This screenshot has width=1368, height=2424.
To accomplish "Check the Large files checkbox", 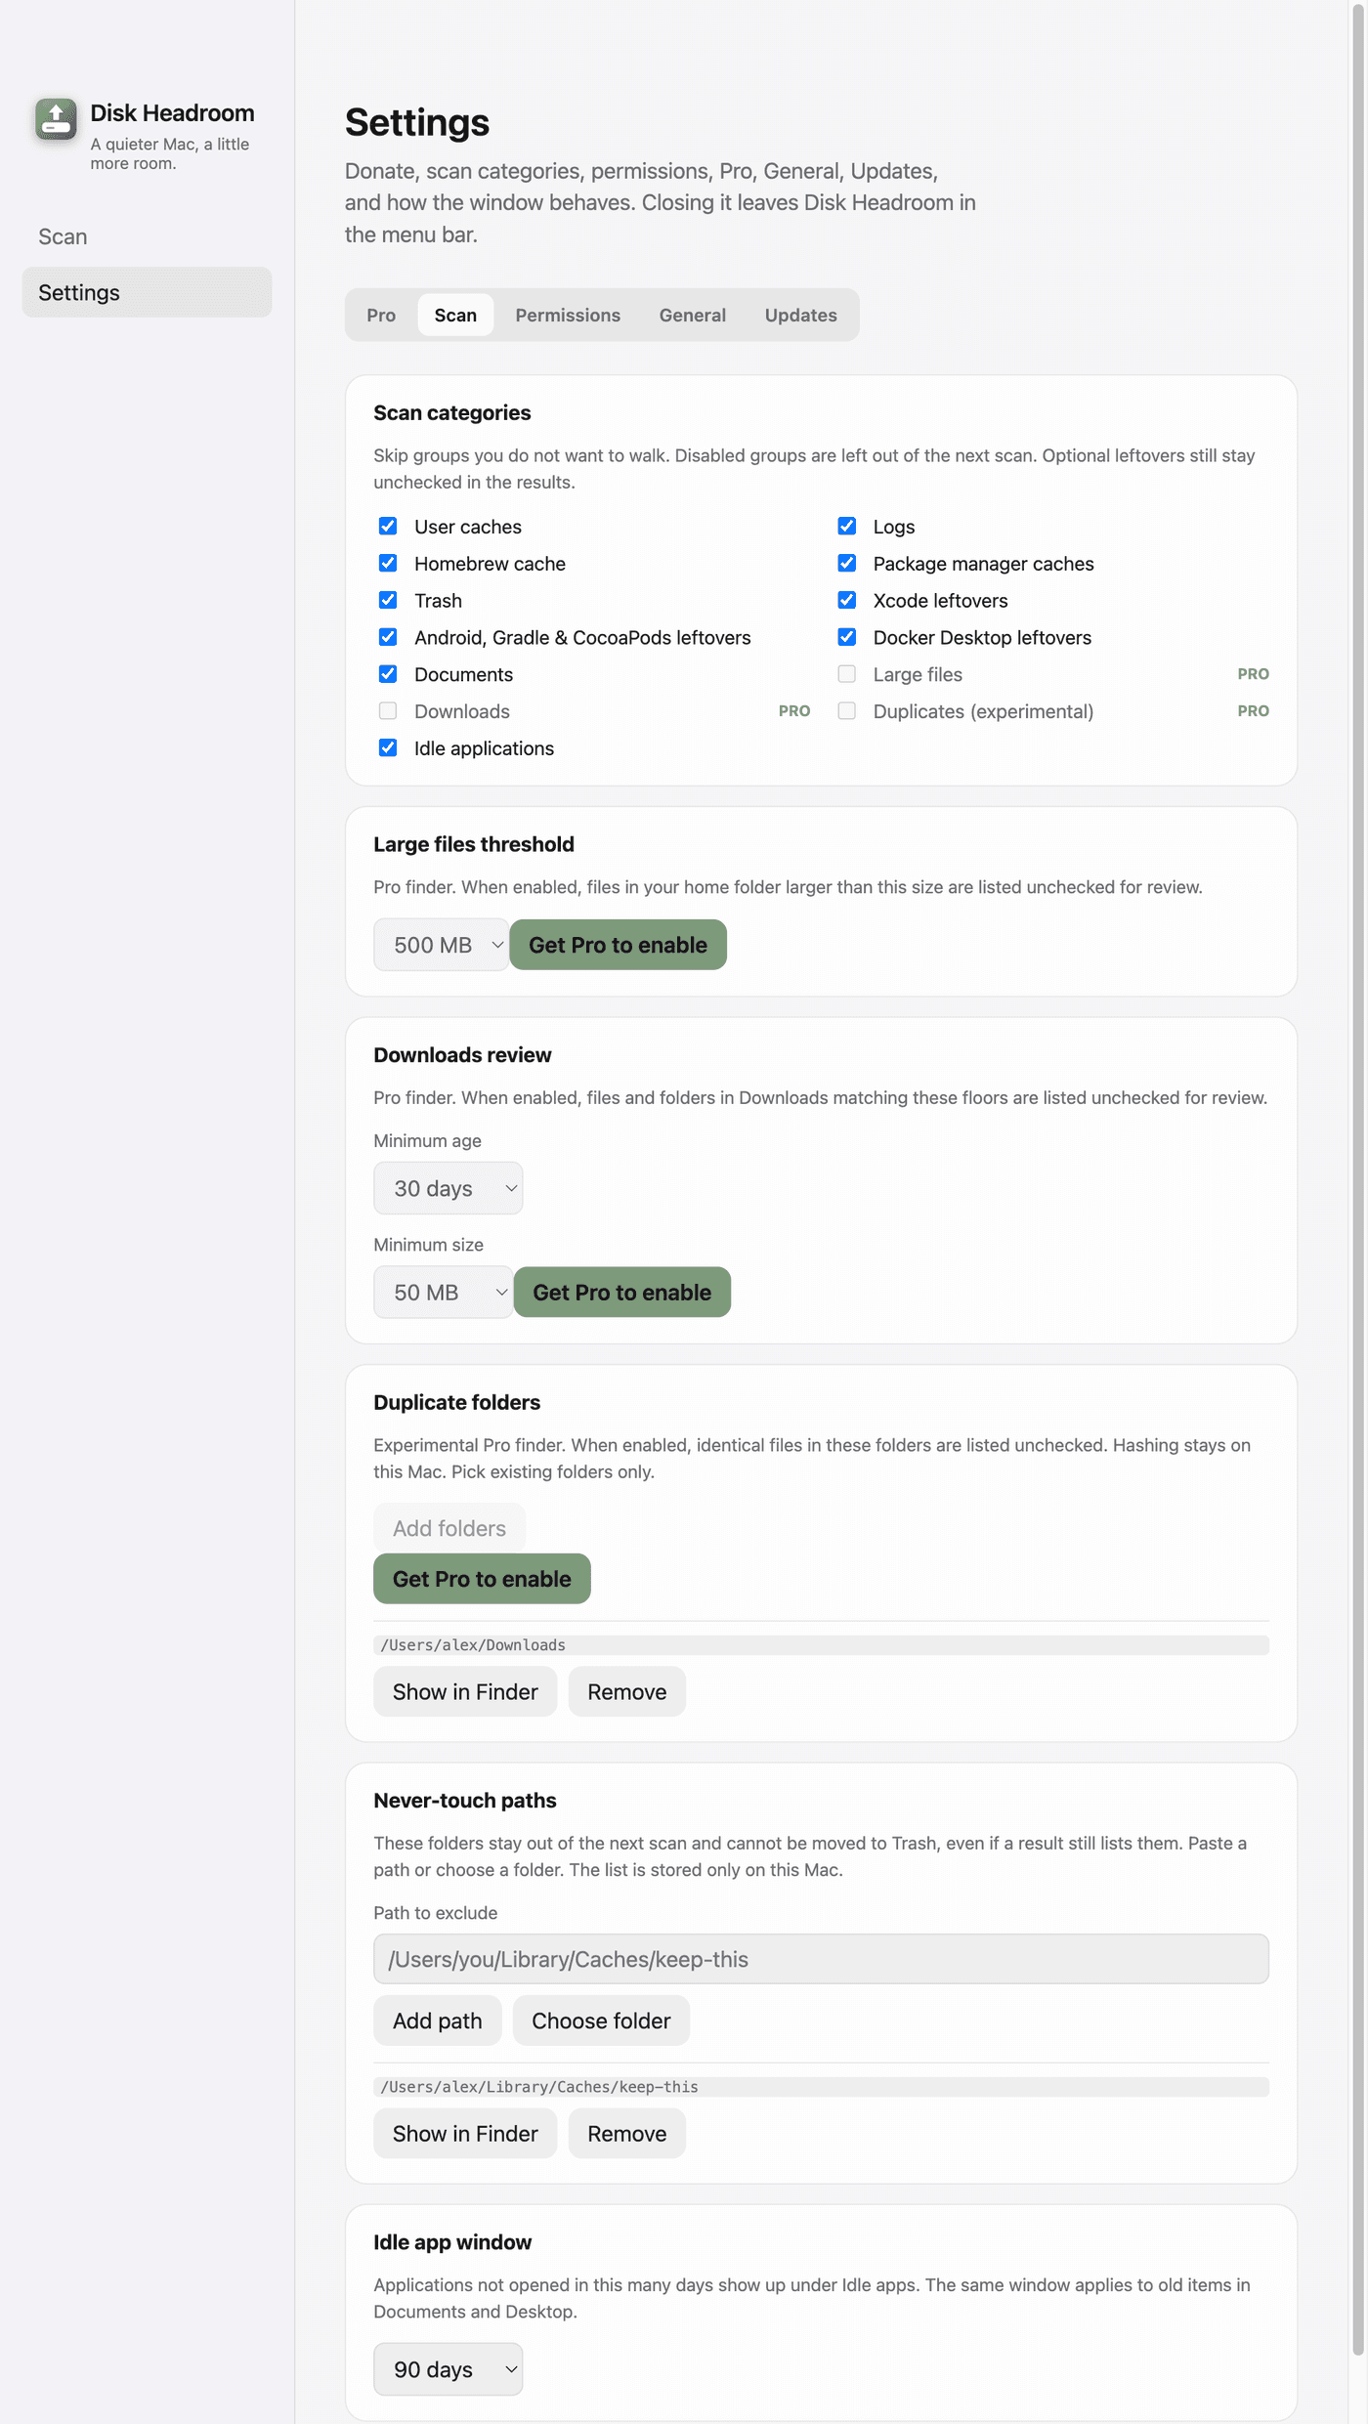I will tap(847, 674).
